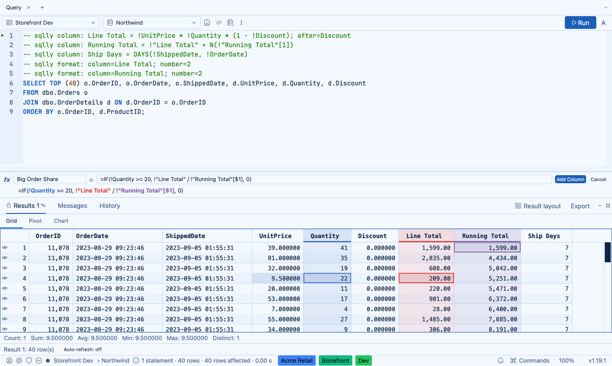Click the user account icon in the status bar
This screenshot has height=366, width=612.
coord(9,360)
